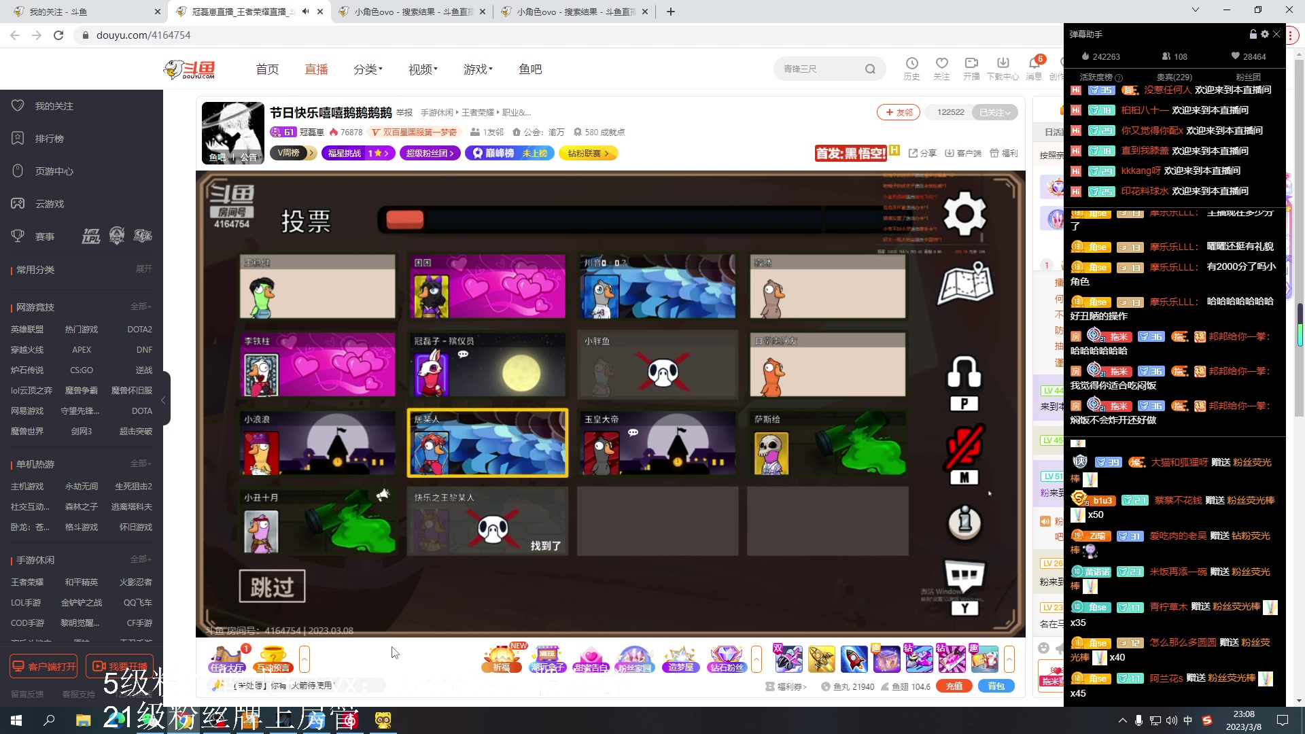Screen dimensions: 1305x734
Task: Open 历史 history icon in header
Action: tap(911, 68)
